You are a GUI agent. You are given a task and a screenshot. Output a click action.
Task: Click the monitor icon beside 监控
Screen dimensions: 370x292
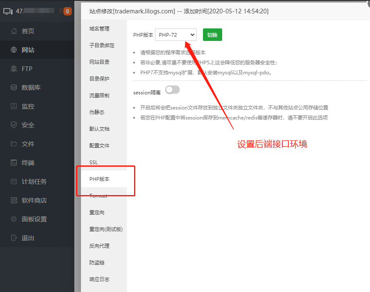click(14, 107)
